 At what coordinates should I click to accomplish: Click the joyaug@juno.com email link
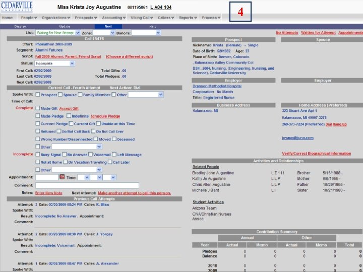pos(297,138)
